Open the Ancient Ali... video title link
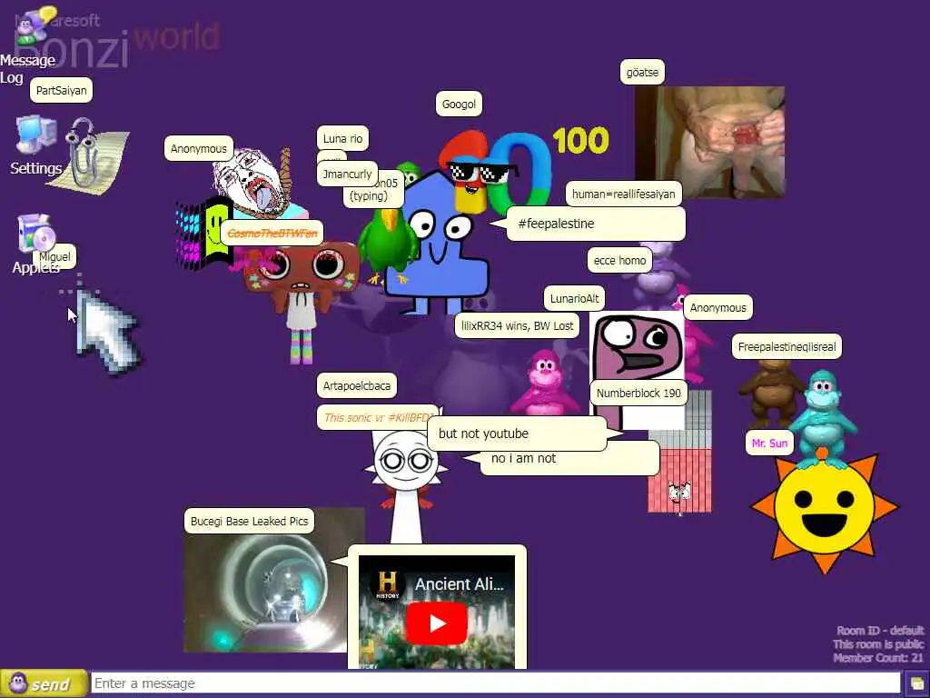This screenshot has height=698, width=930. tap(459, 584)
